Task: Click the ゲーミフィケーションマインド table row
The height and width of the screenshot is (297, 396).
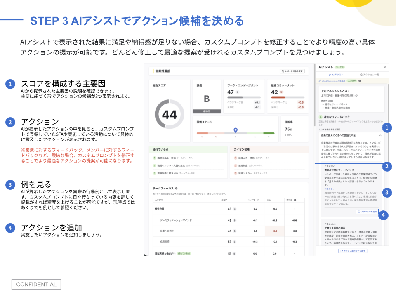Action: coord(229,220)
